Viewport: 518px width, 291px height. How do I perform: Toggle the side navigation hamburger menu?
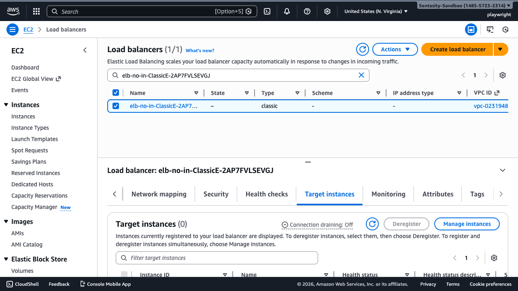pyautogui.click(x=13, y=30)
